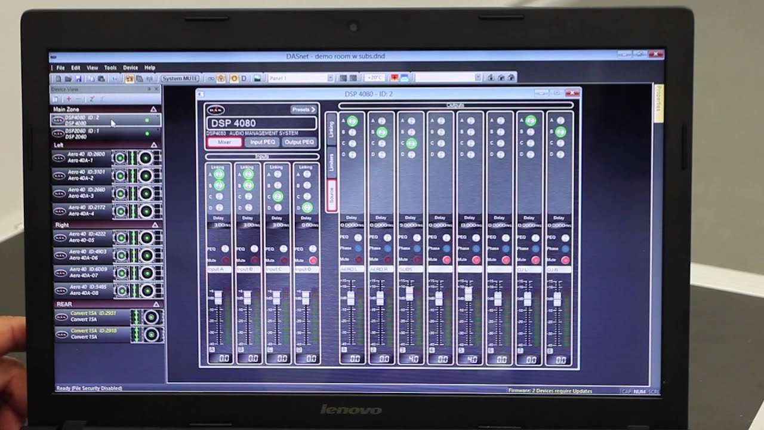Select the vertical Source tab
This screenshot has width=764, height=430.
331,195
